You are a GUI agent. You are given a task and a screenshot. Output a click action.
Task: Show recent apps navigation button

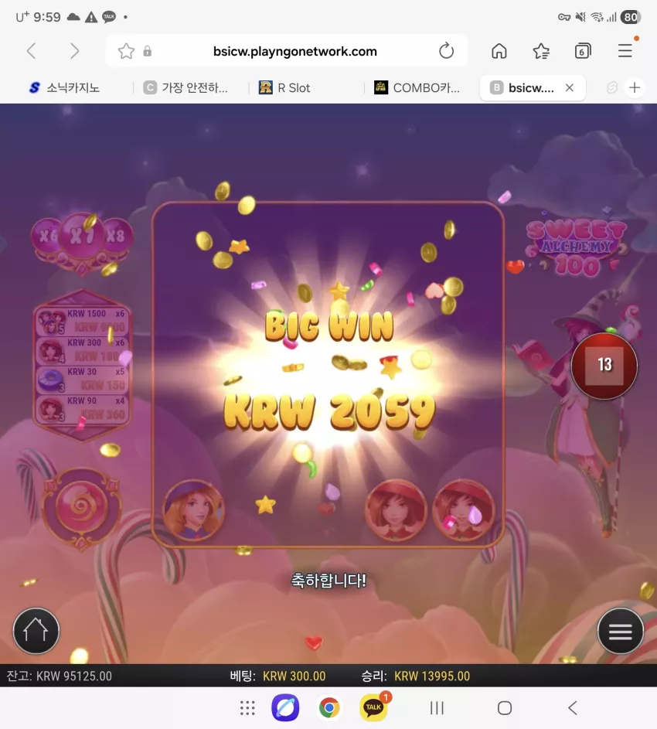pos(437,708)
